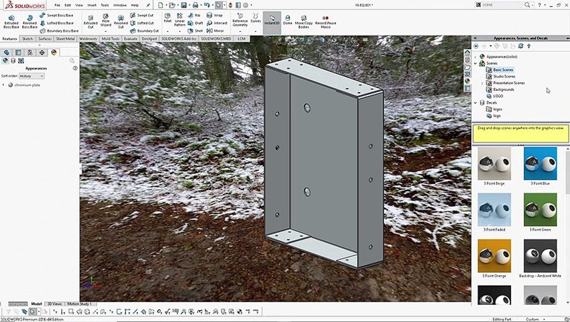Select the Extruded Boss/Base tool

[11, 21]
